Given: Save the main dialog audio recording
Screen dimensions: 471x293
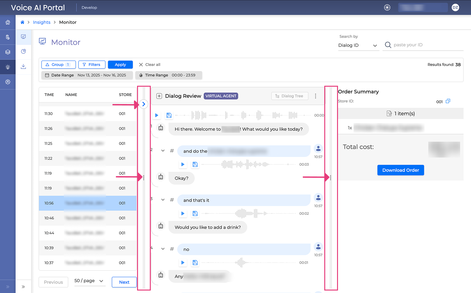Looking at the screenshot, I should pyautogui.click(x=169, y=115).
